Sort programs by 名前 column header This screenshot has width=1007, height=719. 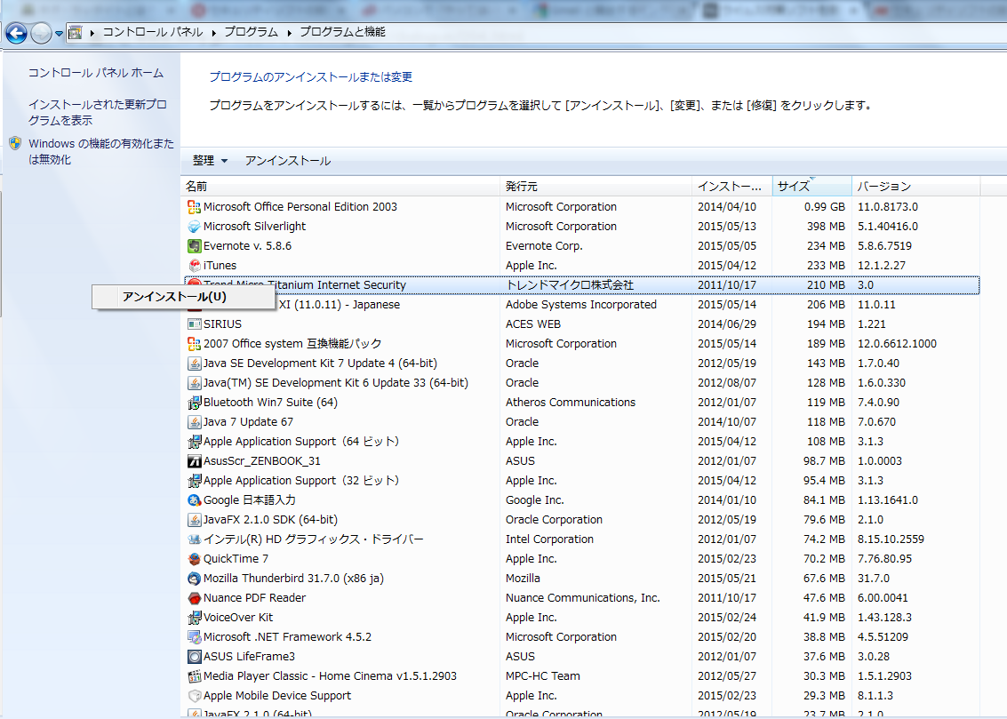(196, 187)
